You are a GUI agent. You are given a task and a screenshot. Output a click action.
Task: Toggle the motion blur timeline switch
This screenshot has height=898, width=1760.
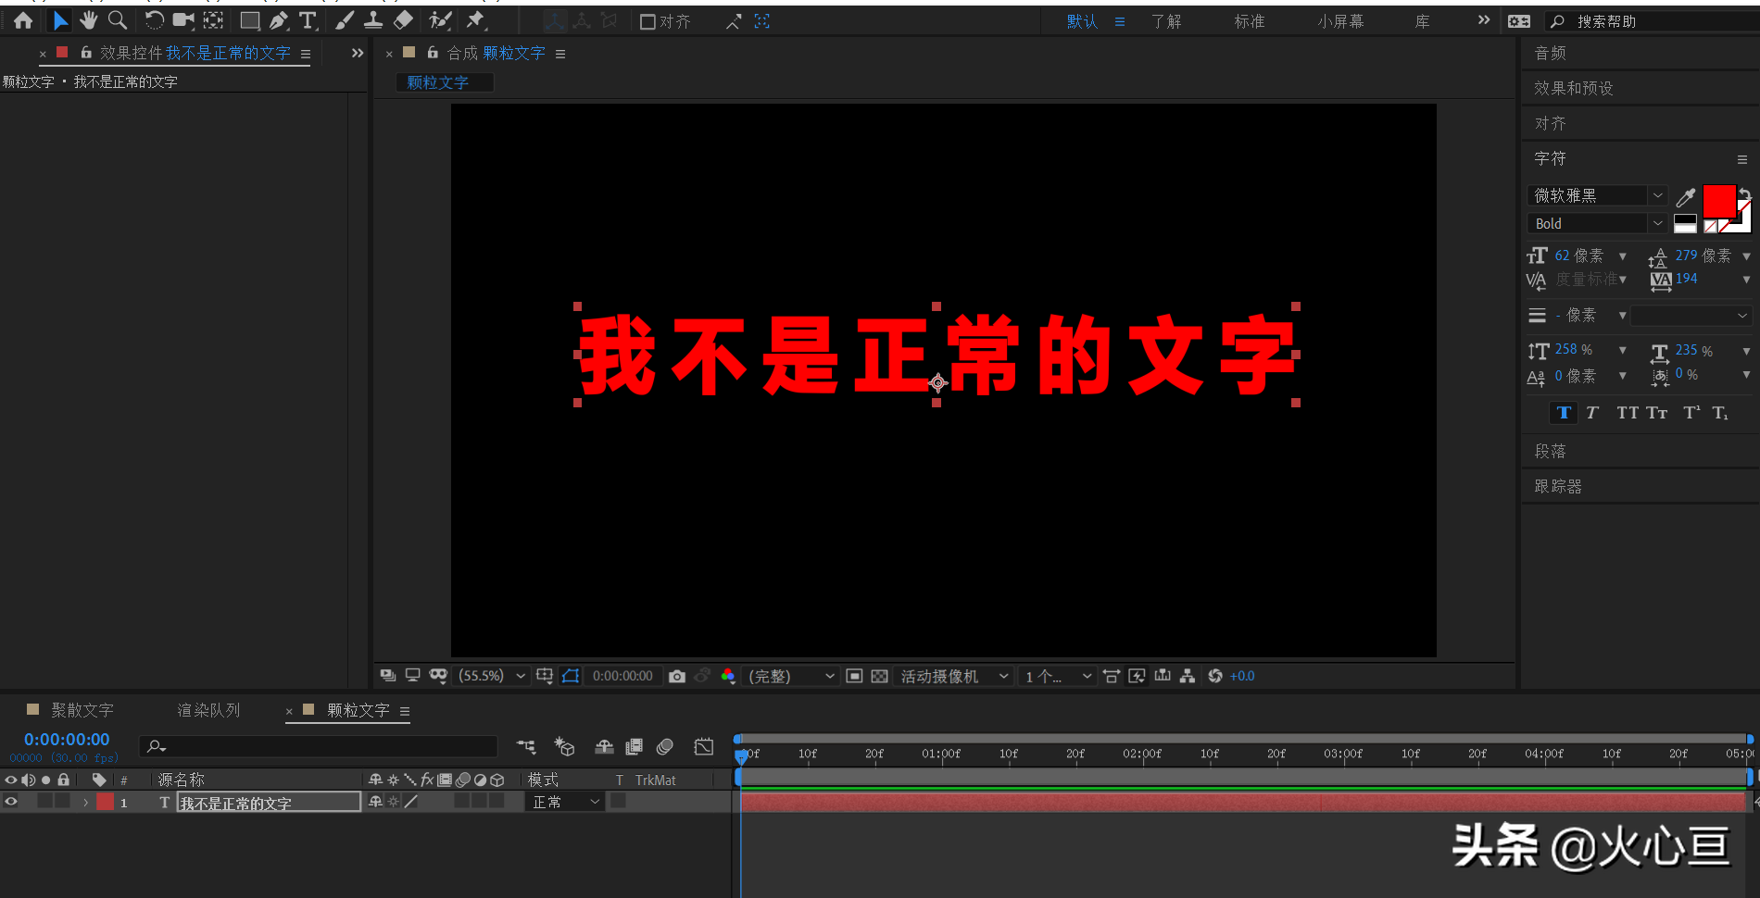[x=665, y=746]
